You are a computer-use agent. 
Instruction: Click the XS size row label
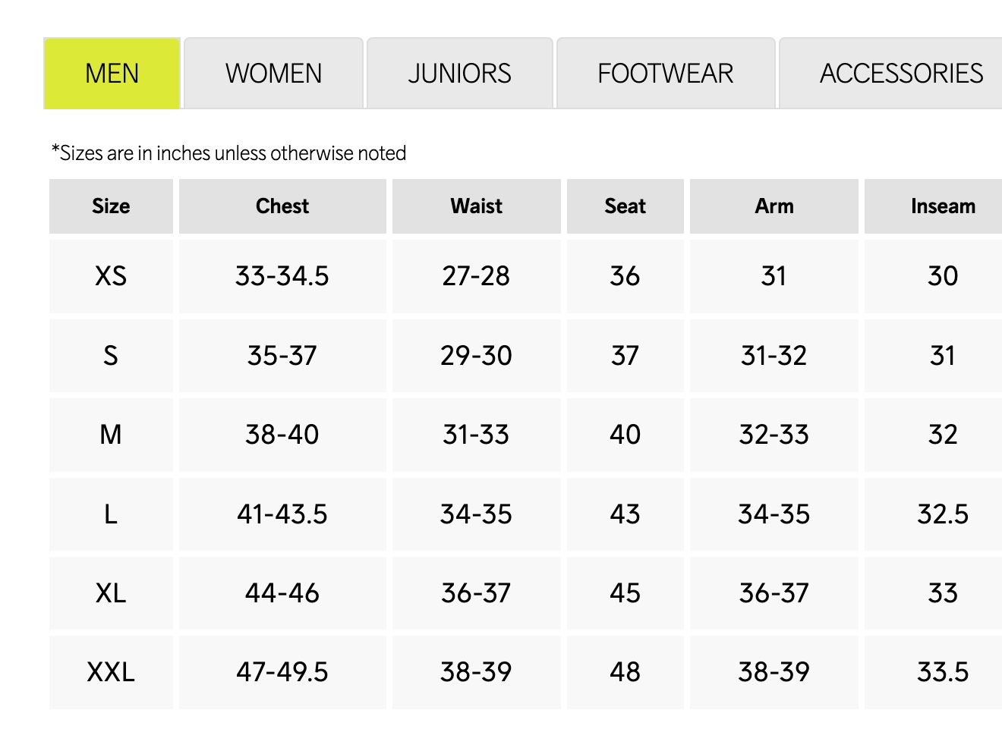click(111, 276)
